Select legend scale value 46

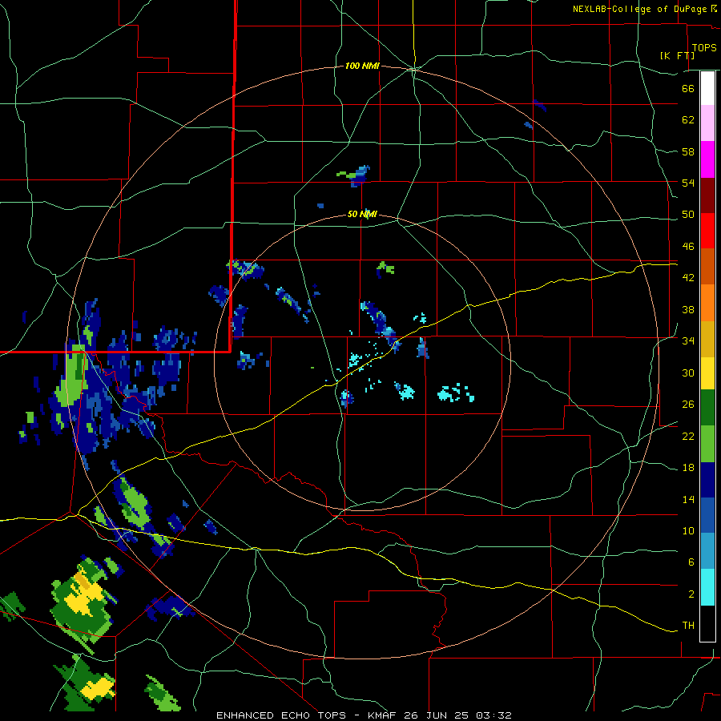(688, 246)
